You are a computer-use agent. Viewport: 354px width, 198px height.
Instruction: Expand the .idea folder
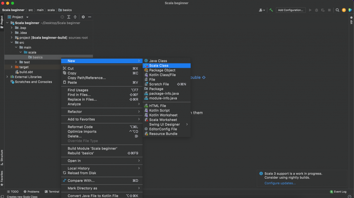[12, 33]
